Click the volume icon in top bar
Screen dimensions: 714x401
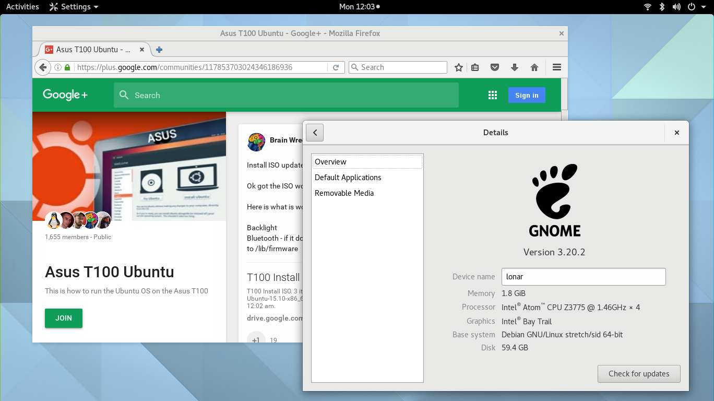(x=676, y=7)
